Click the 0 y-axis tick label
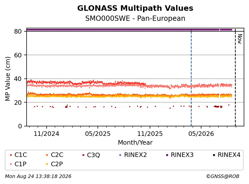 [20, 126]
